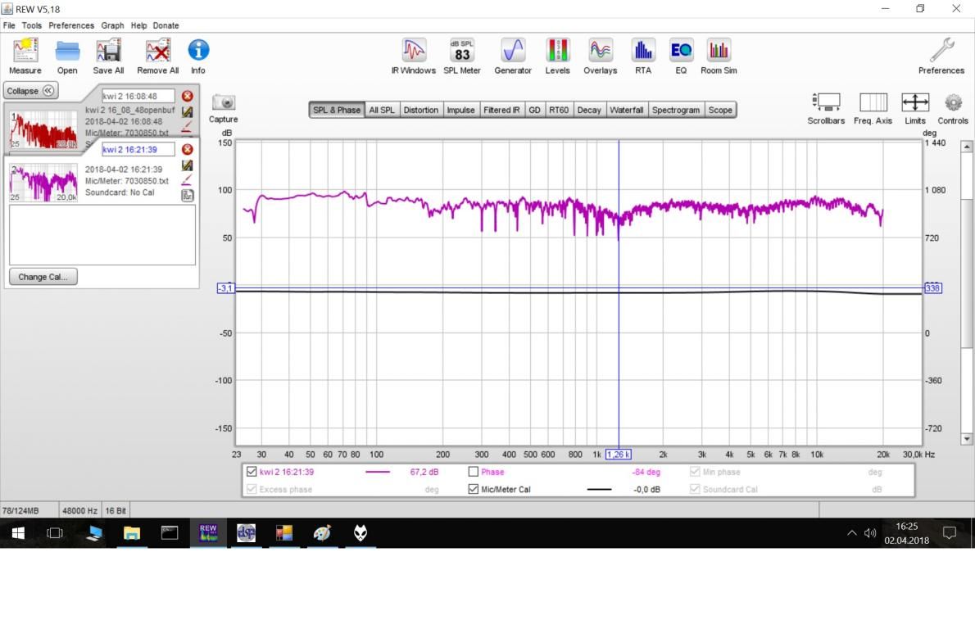Change trace colour of kwi 2 16:21:39
975x629 pixels.
[186, 180]
